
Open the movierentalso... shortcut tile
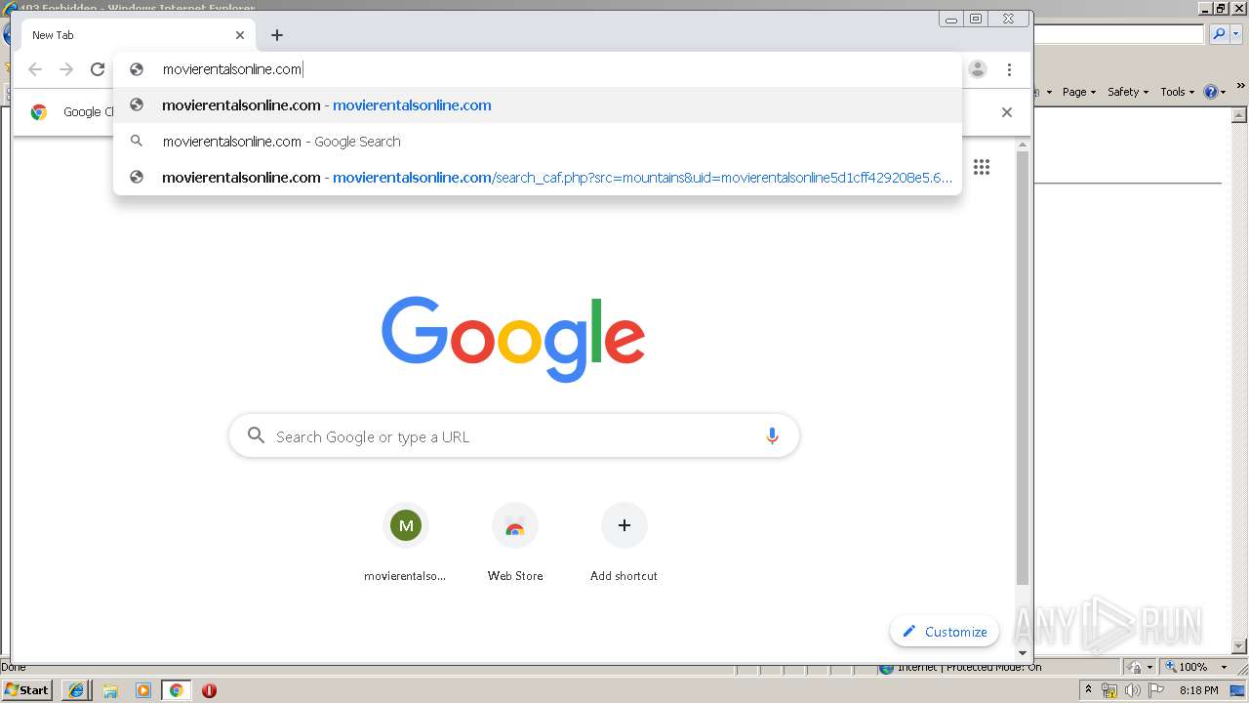[x=406, y=543]
